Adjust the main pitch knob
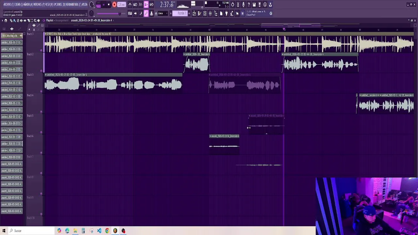The width and height of the screenshot is (418, 235). click(91, 13)
